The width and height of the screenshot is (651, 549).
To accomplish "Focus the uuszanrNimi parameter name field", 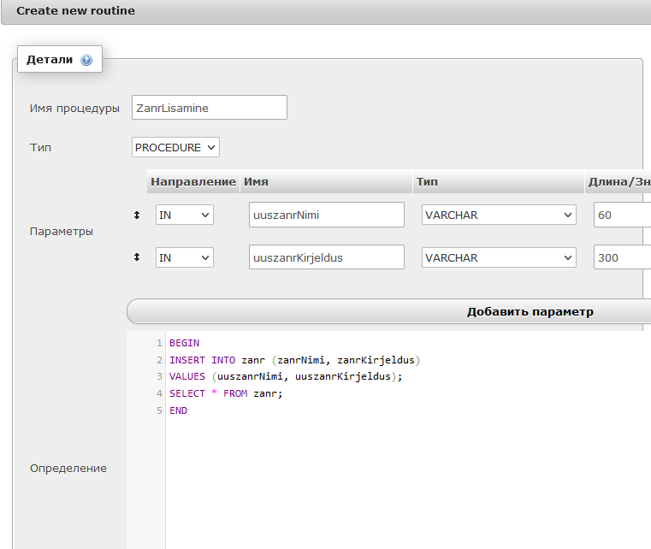I will [x=326, y=215].
